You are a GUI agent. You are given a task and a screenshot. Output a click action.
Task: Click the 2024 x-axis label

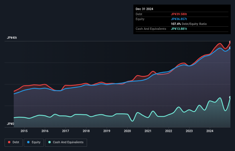(x=210, y=131)
